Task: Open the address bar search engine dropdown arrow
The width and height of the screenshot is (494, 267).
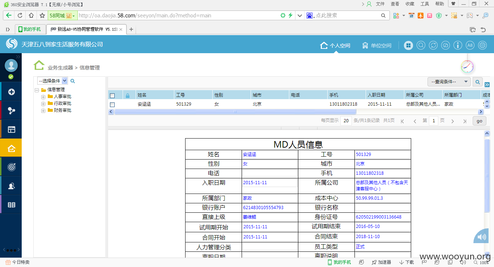Action: (x=300, y=16)
